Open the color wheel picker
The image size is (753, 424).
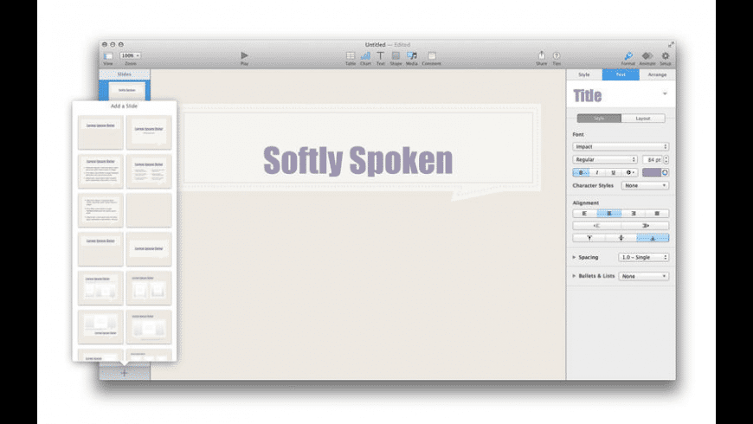point(665,172)
